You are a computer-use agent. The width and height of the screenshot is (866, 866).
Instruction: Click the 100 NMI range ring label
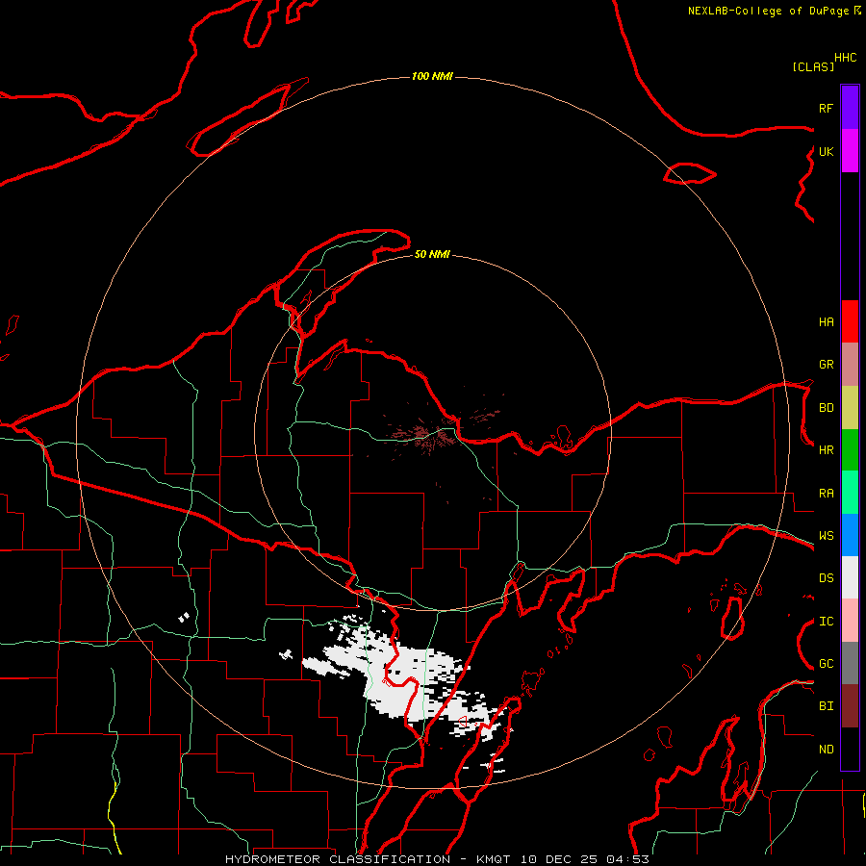[x=432, y=76]
